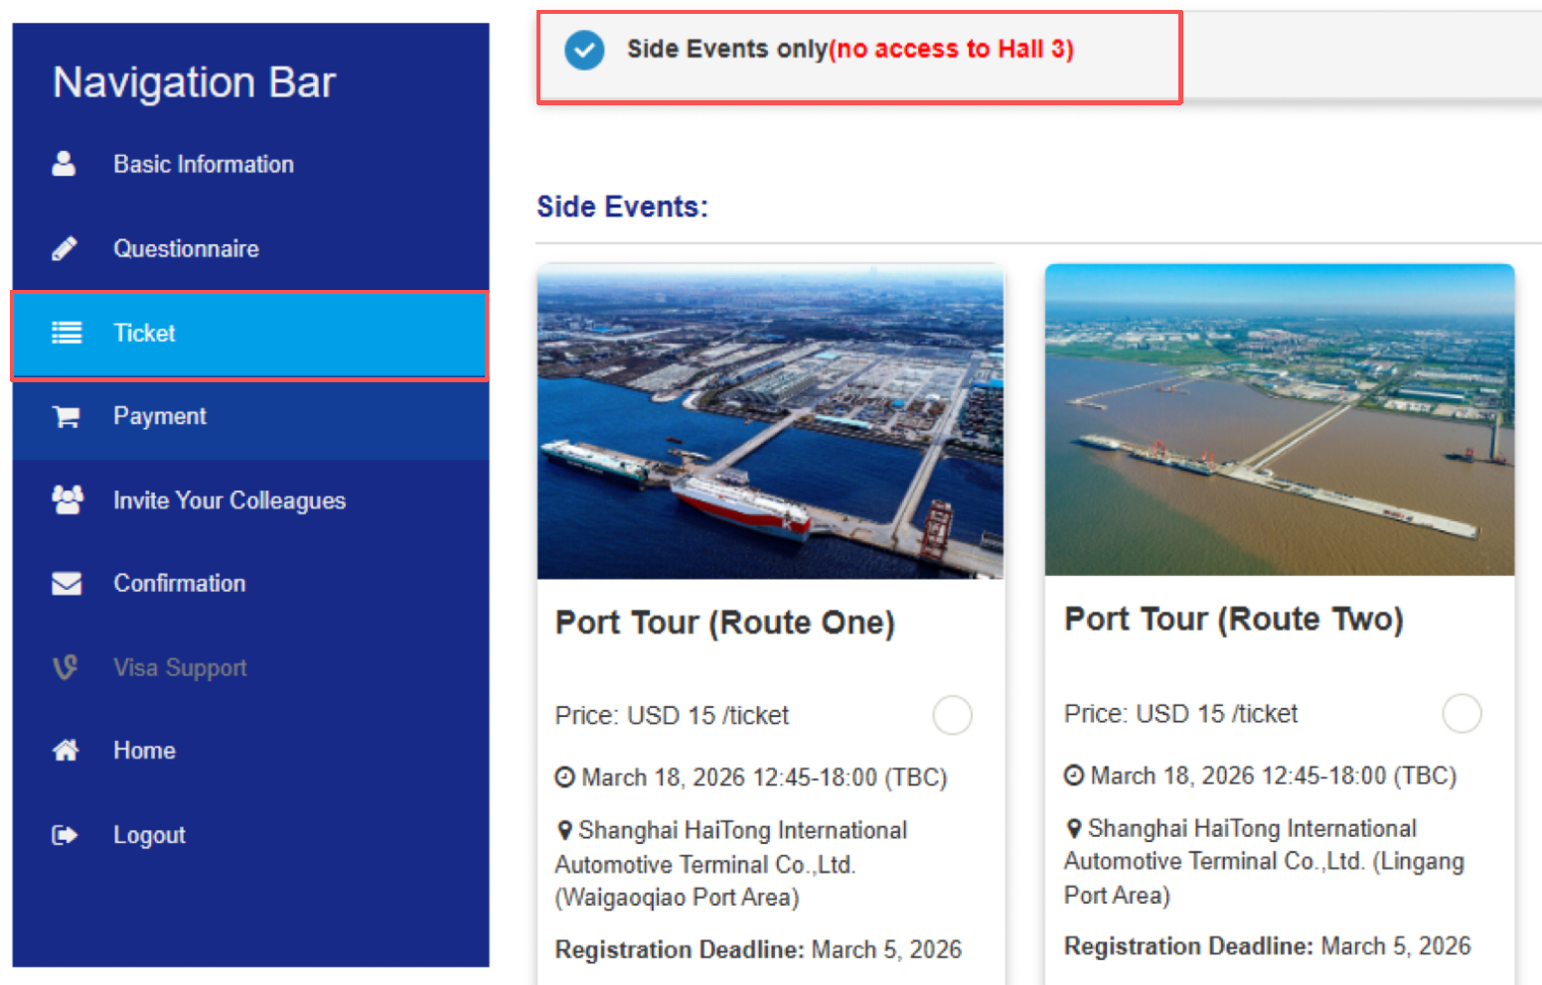Click the Visa Support icon
The height and width of the screenshot is (985, 1542).
66,667
